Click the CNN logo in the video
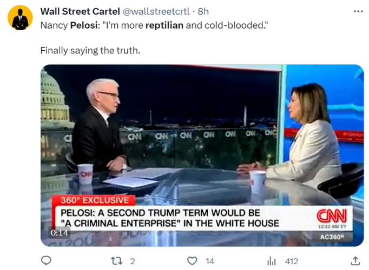 pos(331,215)
